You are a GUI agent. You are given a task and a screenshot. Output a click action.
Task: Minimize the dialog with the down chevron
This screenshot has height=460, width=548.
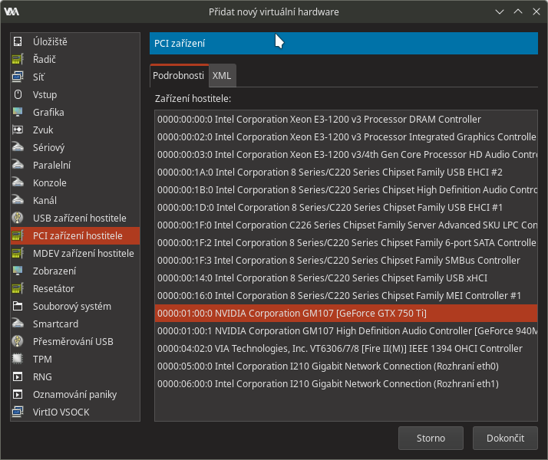tap(500, 11)
